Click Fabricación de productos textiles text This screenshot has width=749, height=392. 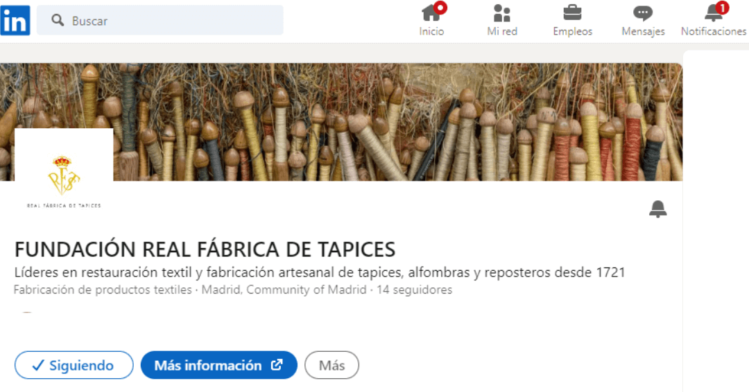coord(103,289)
